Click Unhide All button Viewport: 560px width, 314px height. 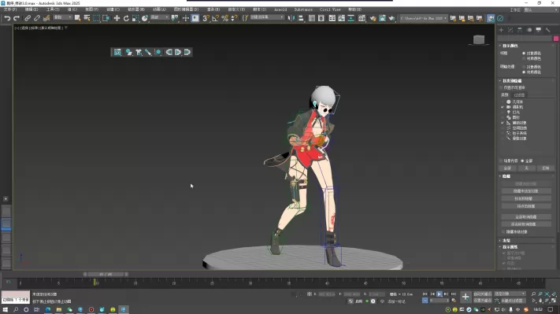coord(526,216)
